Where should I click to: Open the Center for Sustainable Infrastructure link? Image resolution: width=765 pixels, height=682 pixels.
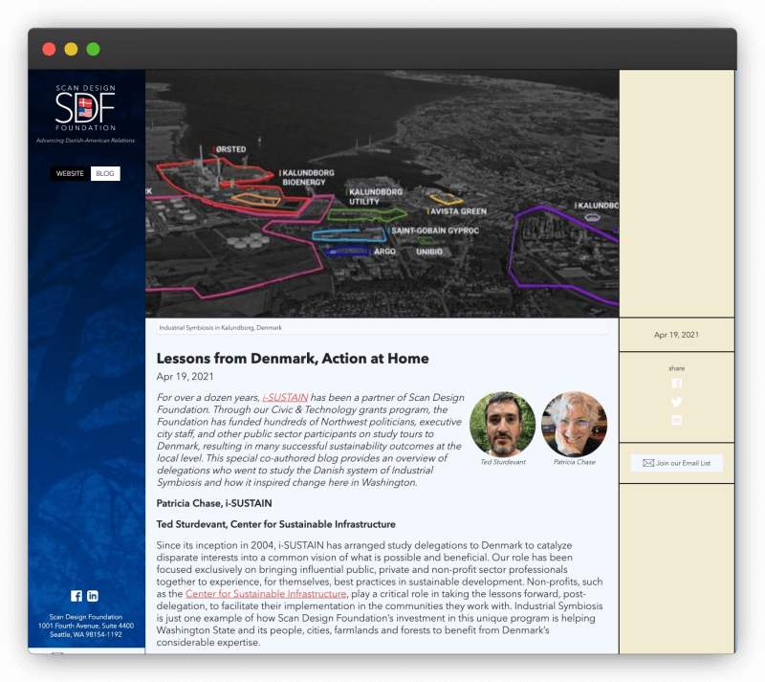tap(266, 594)
